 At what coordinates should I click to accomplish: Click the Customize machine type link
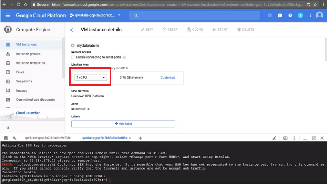pos(168,78)
